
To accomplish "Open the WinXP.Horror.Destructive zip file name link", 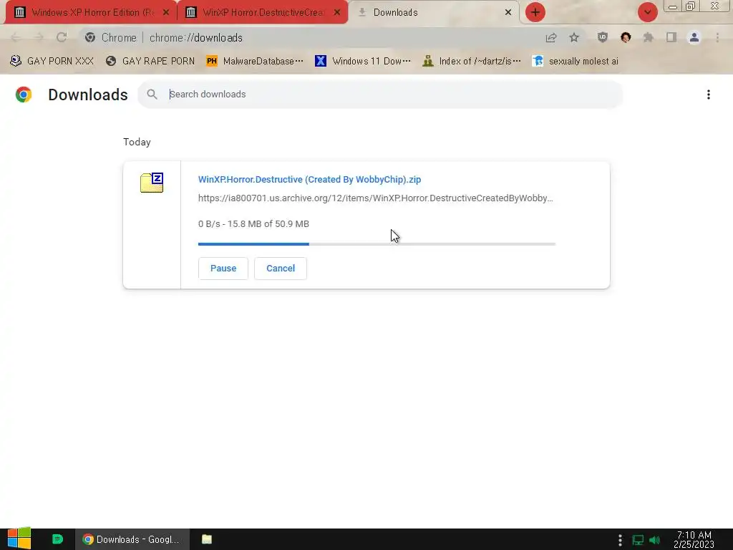I will point(309,180).
